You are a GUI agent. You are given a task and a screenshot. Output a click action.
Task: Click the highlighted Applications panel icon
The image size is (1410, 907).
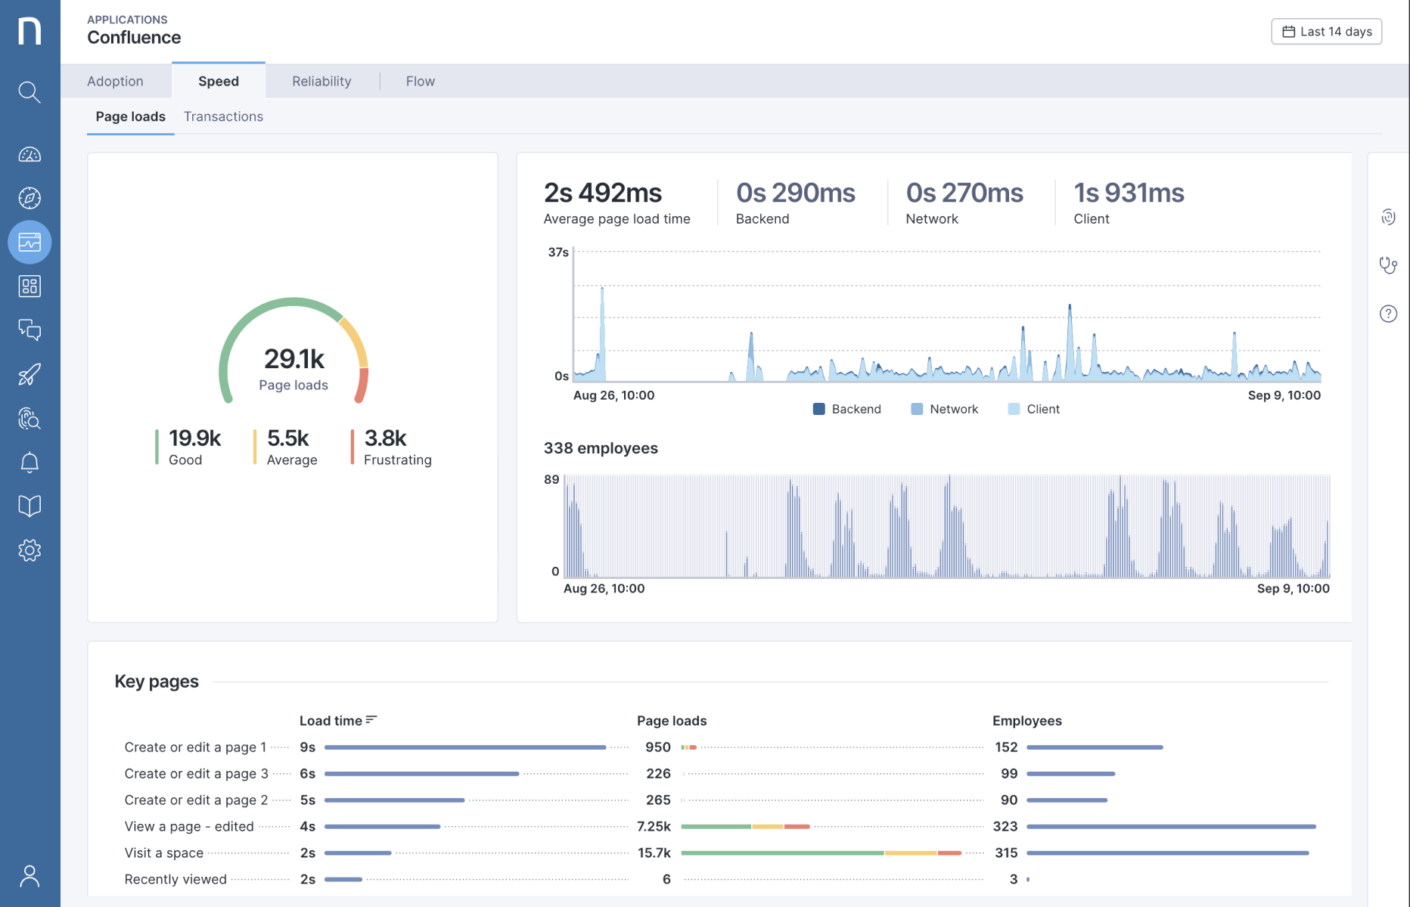pyautogui.click(x=30, y=242)
